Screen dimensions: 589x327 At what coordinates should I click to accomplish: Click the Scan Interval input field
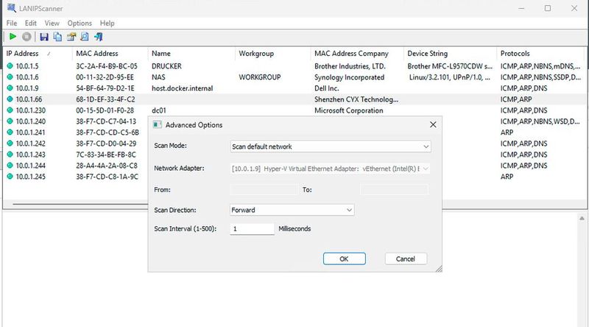(252, 228)
